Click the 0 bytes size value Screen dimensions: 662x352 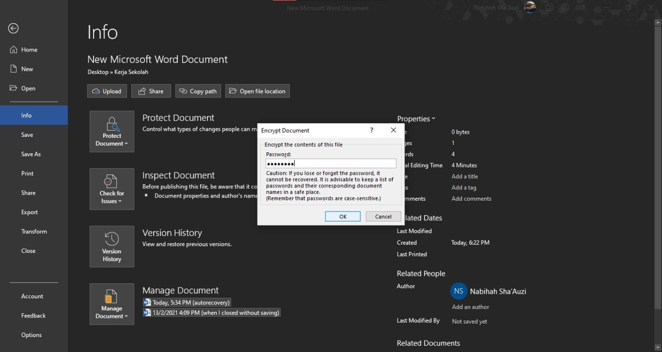coord(461,132)
